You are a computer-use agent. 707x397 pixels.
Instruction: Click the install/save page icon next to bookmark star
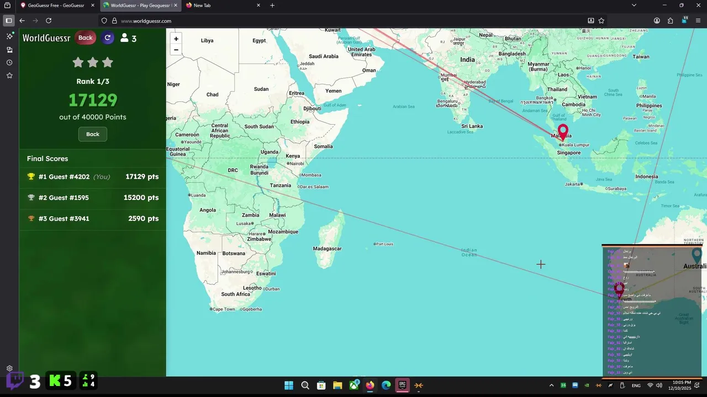[x=591, y=20]
